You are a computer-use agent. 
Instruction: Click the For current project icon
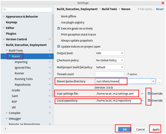[138, 9]
